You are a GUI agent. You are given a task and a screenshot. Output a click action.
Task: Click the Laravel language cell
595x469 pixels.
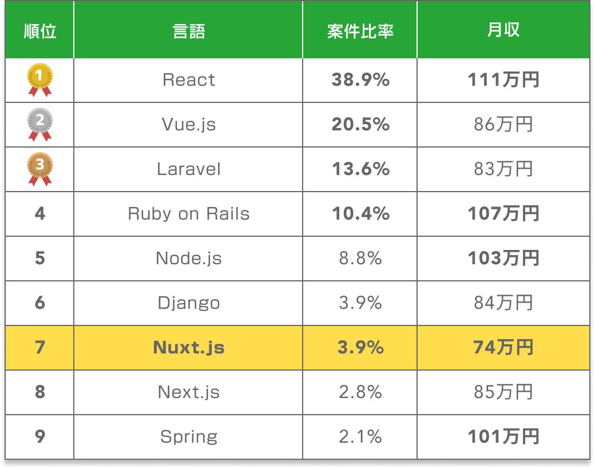point(189,169)
